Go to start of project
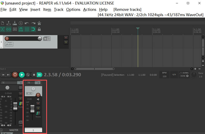205x134 pixels. [x=3, y=75]
